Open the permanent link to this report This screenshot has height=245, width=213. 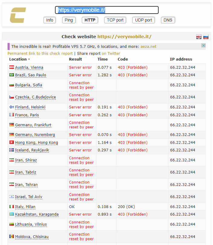click(40, 53)
